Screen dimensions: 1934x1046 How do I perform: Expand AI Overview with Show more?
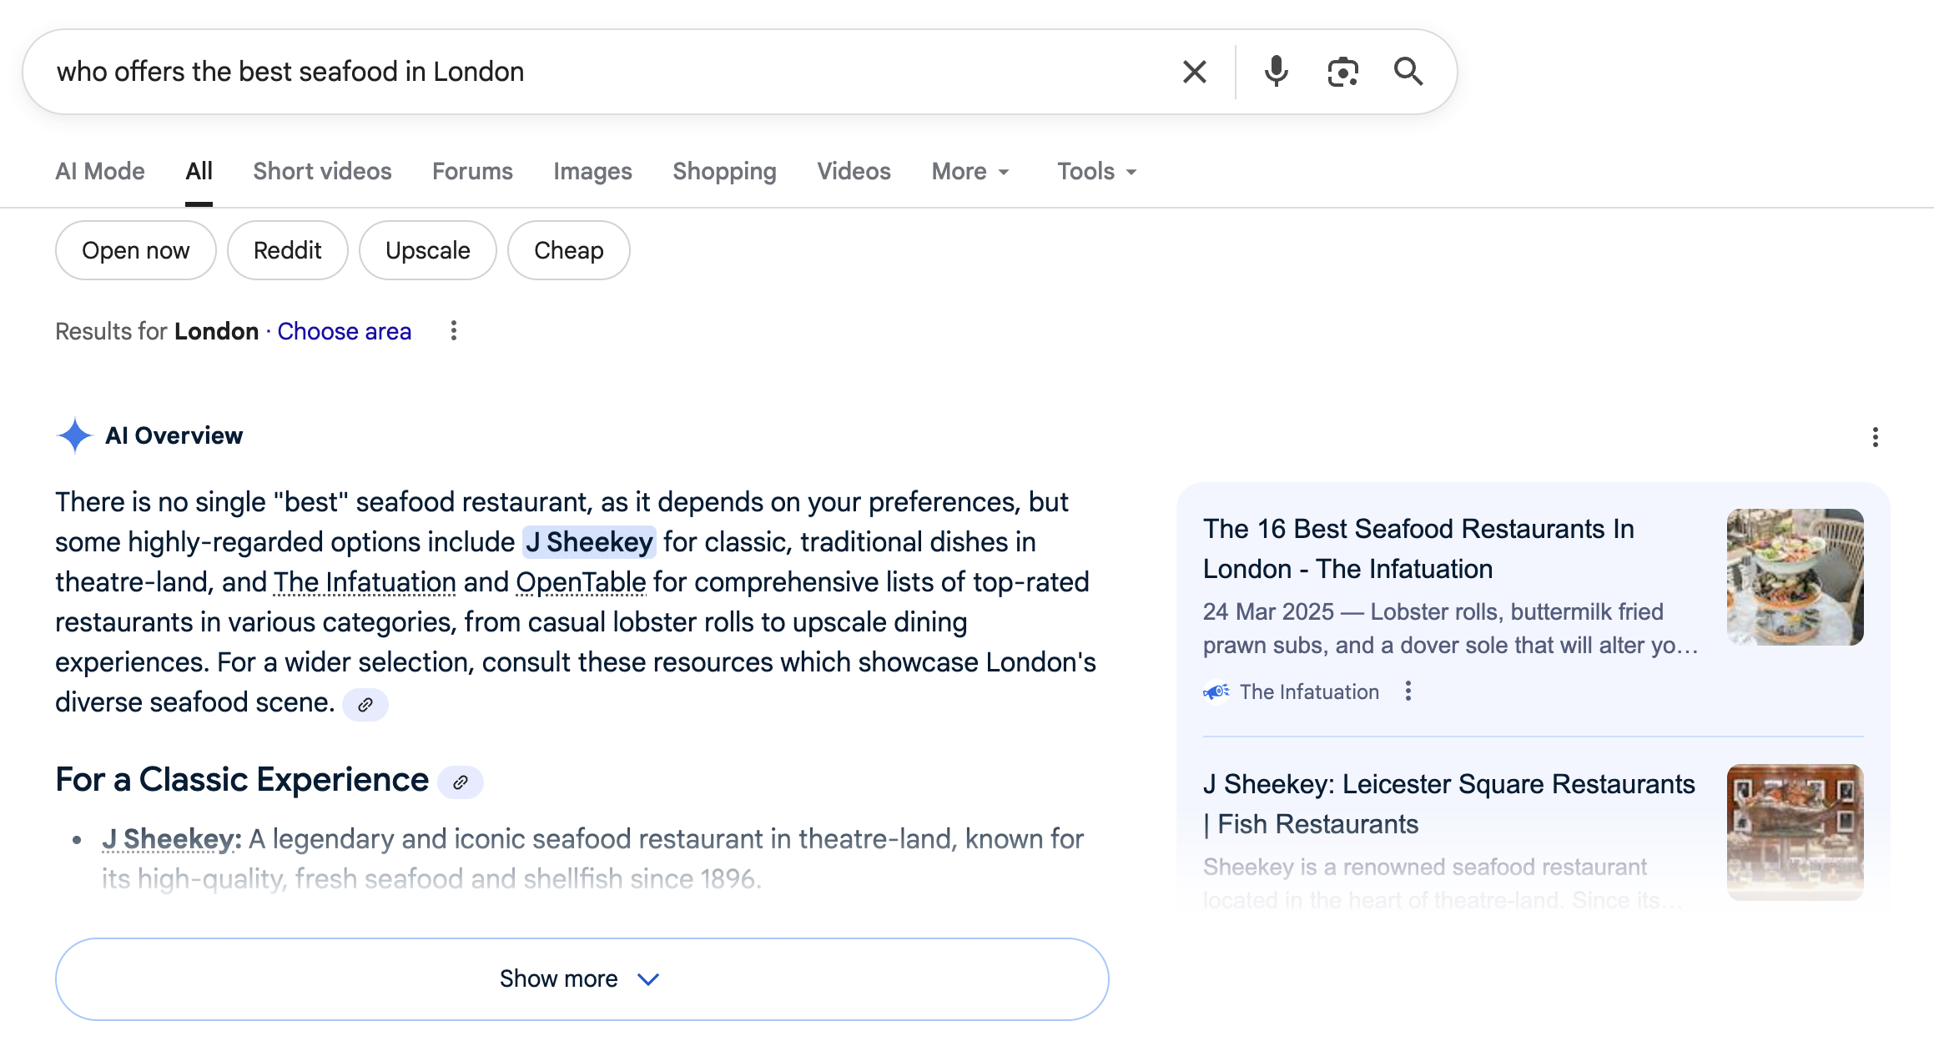[582, 978]
